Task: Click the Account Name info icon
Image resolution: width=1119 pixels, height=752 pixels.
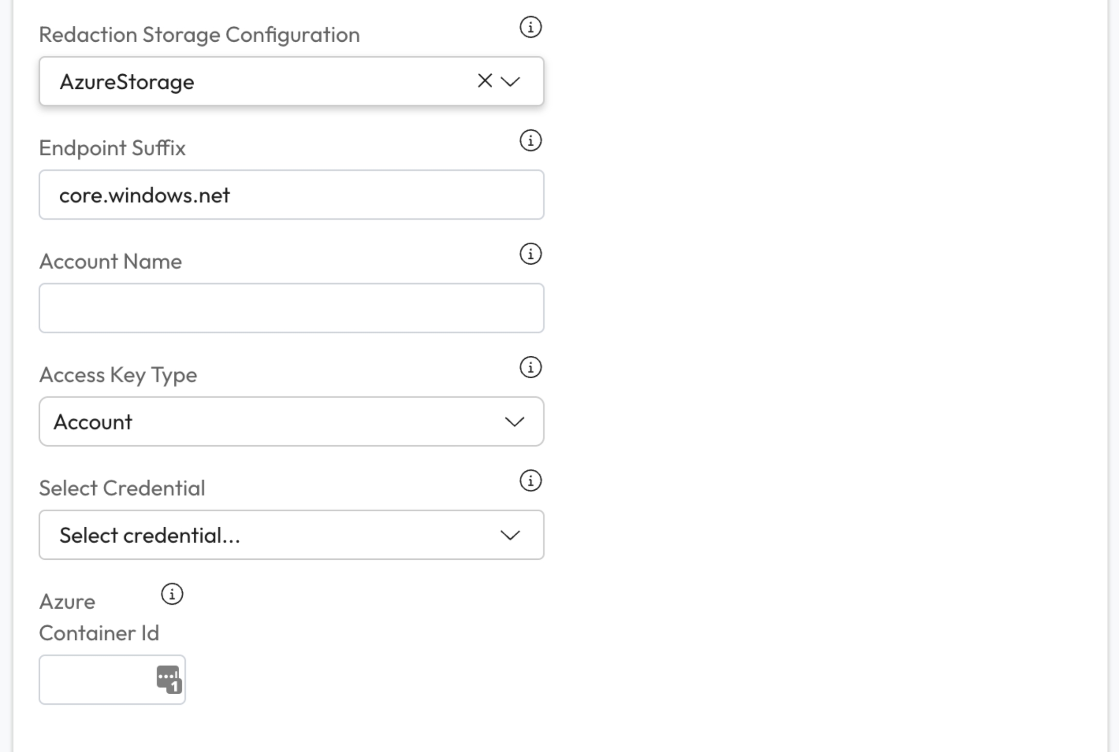Action: 530,254
